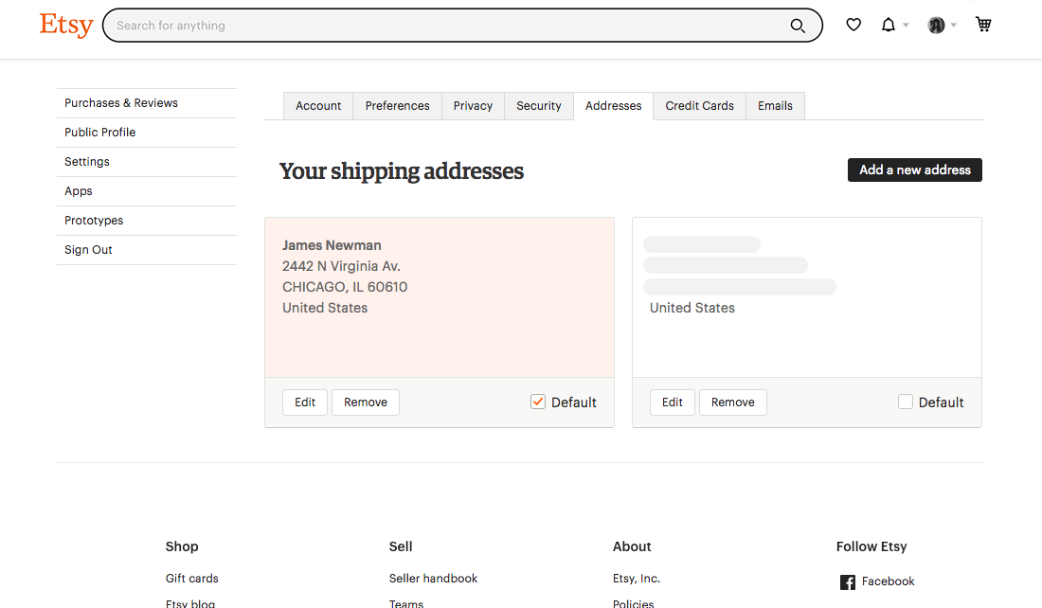Viewport: 1042px width, 608px height.
Task: Click the Facebook icon under Follow Etsy
Action: coord(847,581)
